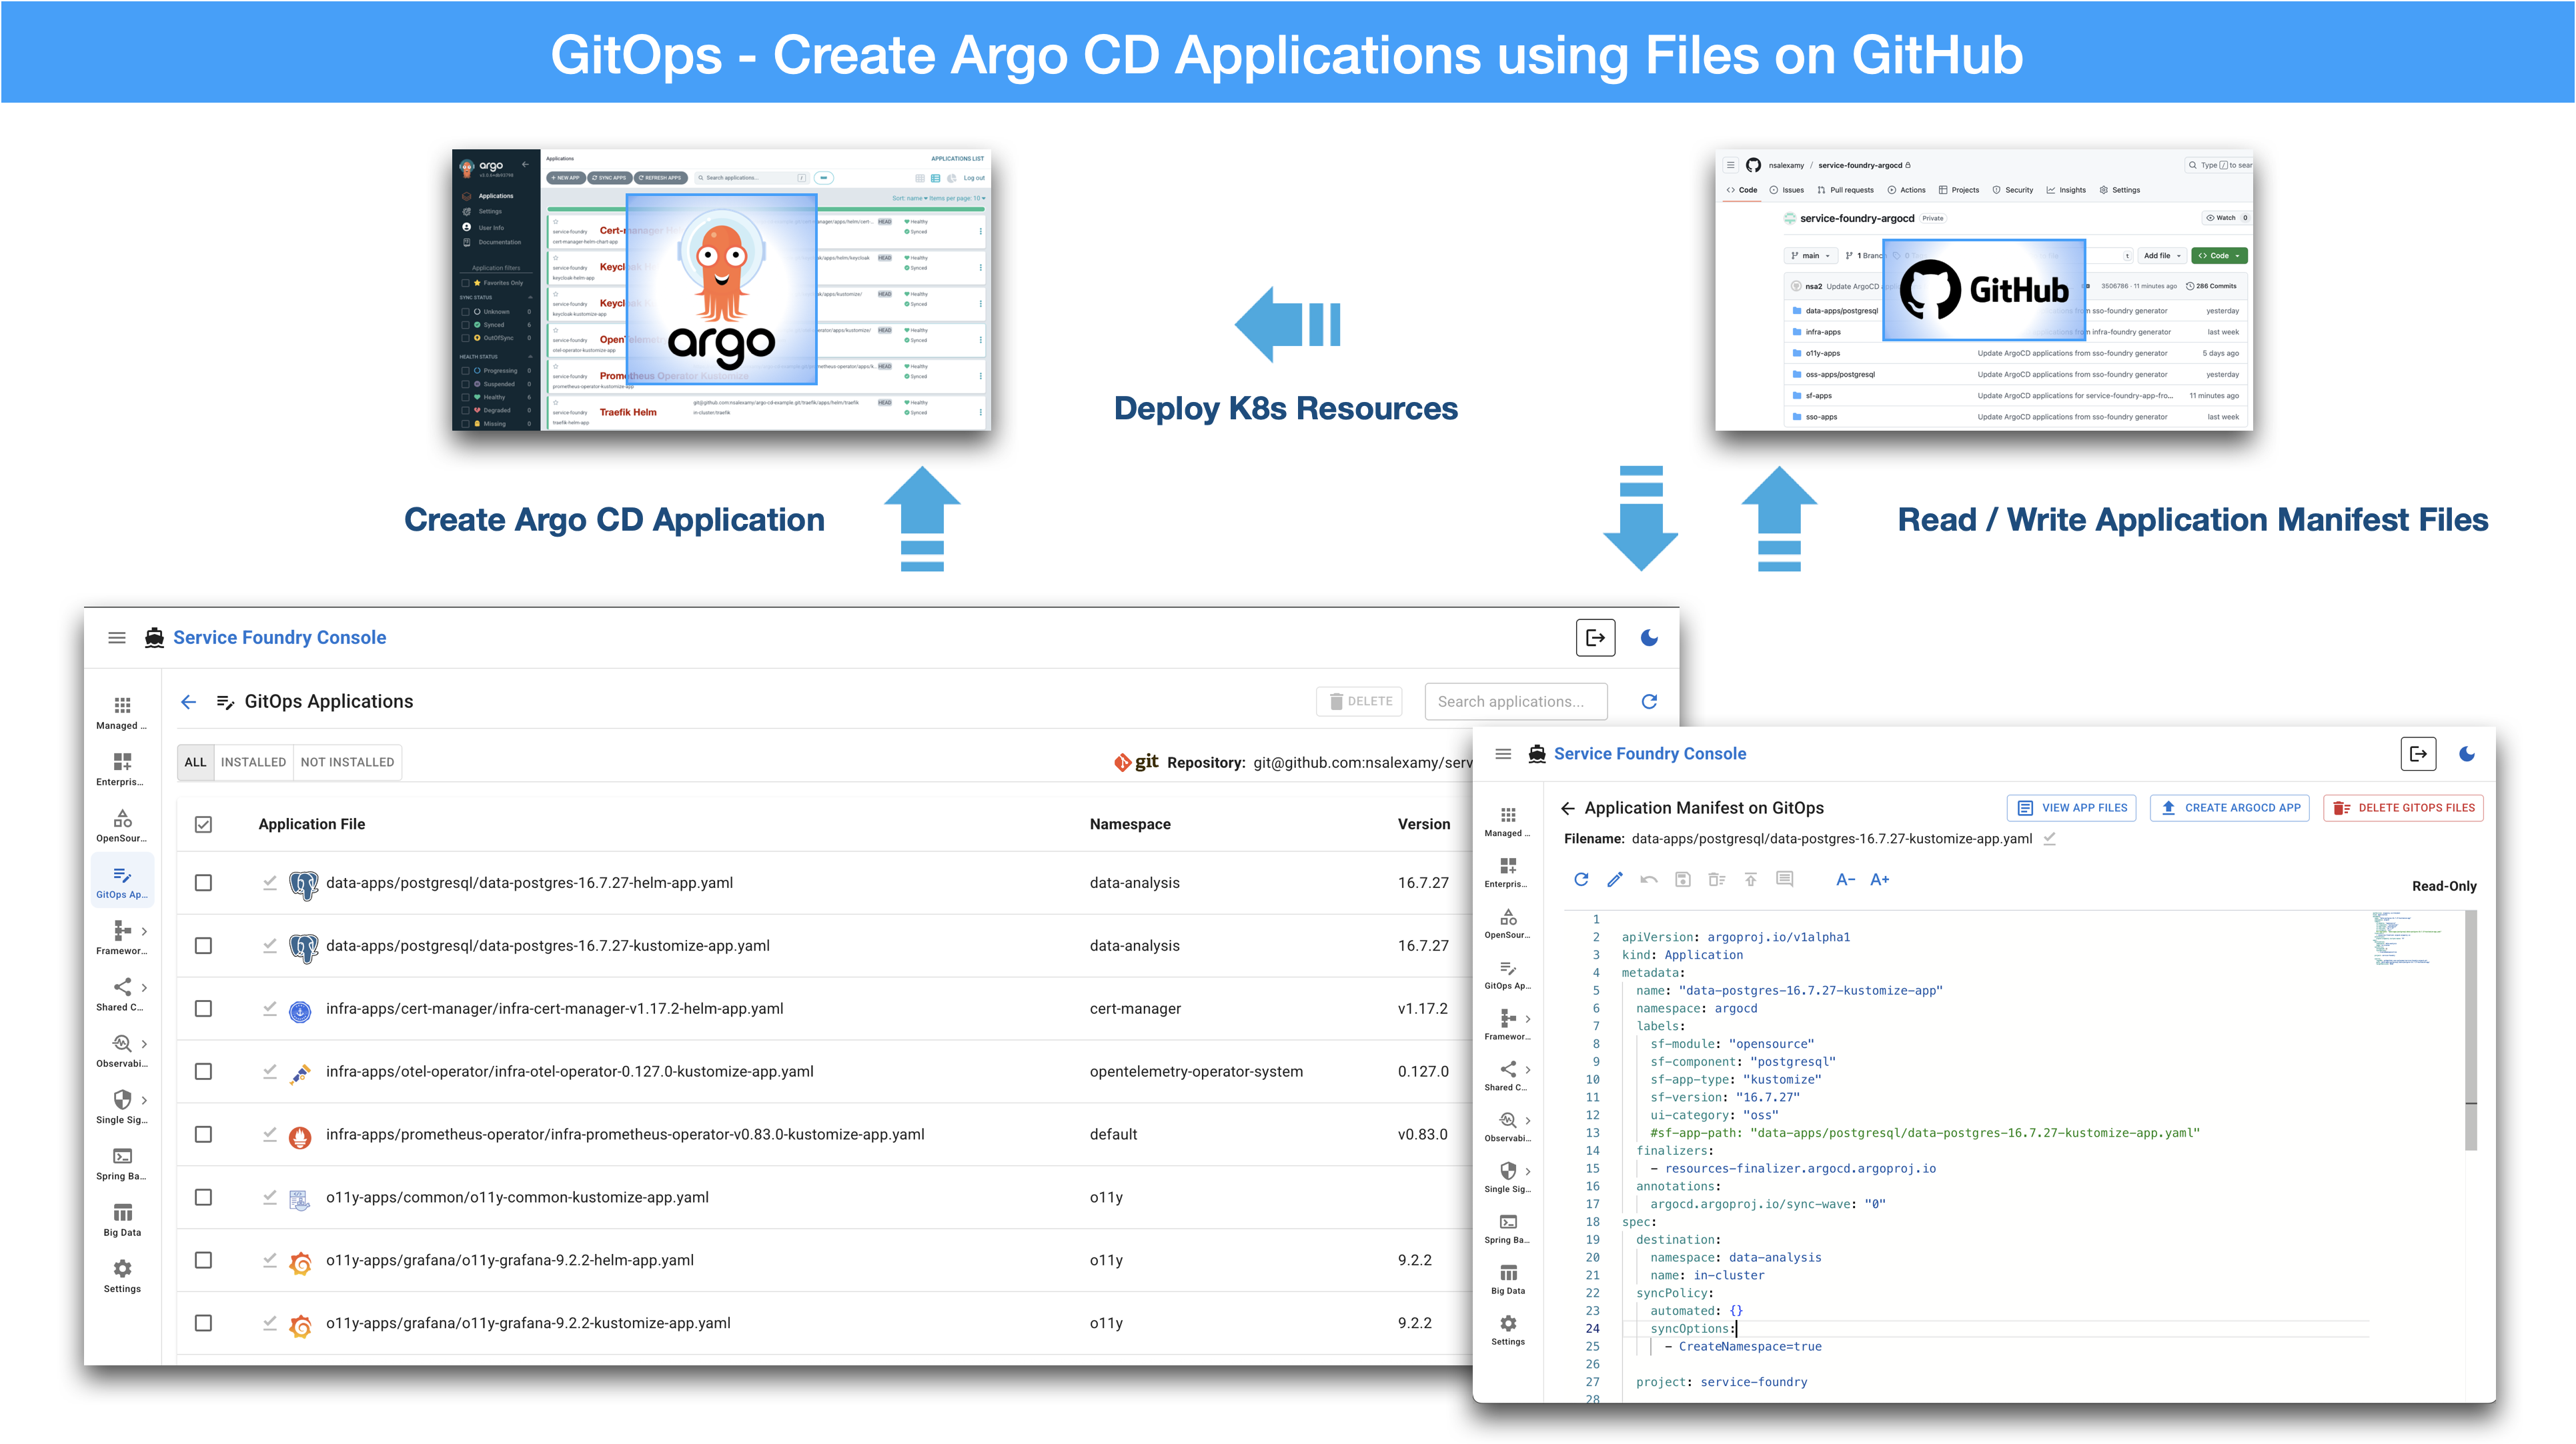Click the save disk icon in editor toolbar
Screen dimensions: 2576x1444
(x=1683, y=879)
